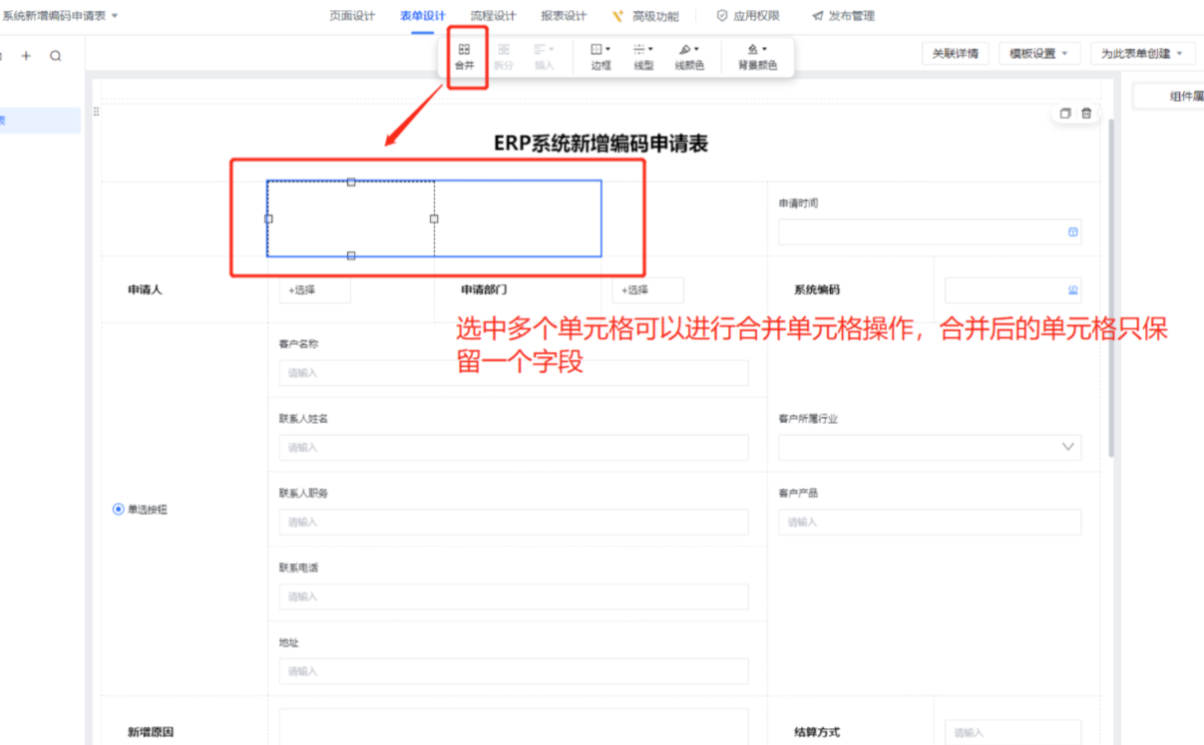
Task: Open the 模板设置 dropdown
Action: click(1038, 54)
